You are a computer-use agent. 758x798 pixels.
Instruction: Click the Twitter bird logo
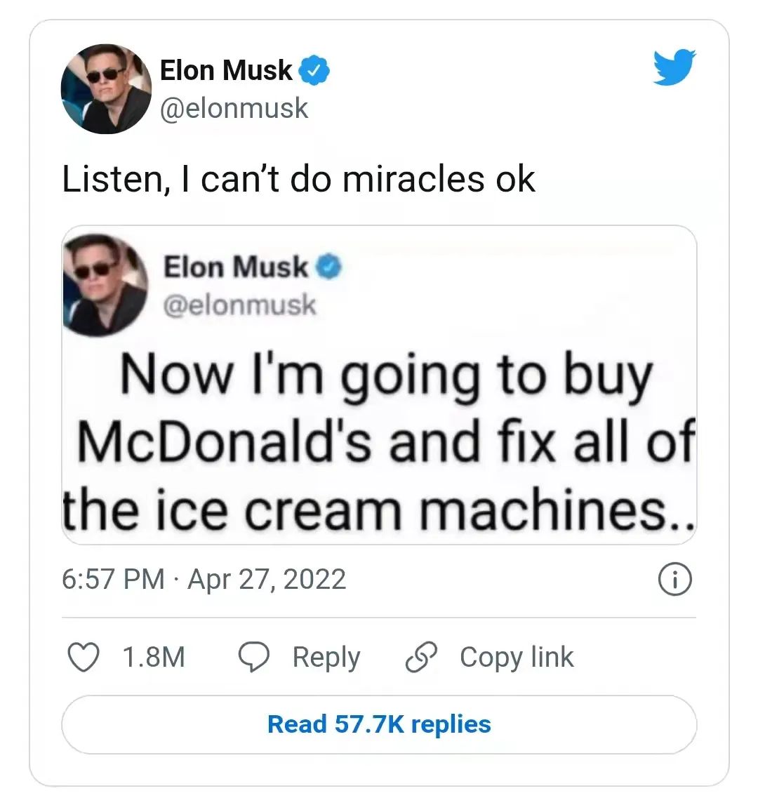pyautogui.click(x=675, y=66)
